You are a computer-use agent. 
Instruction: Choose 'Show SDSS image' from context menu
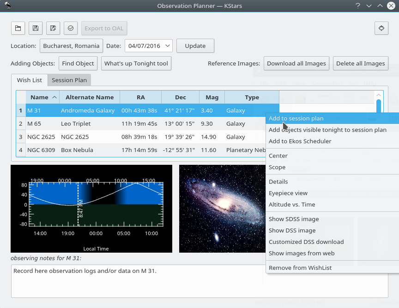(x=294, y=219)
